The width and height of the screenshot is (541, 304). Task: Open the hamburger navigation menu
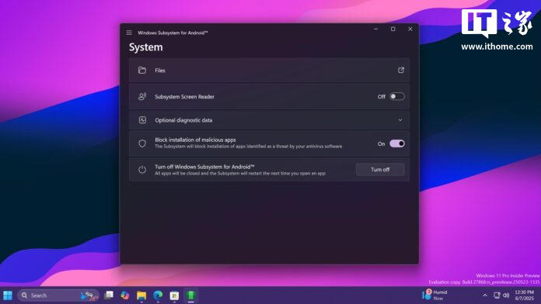point(129,33)
